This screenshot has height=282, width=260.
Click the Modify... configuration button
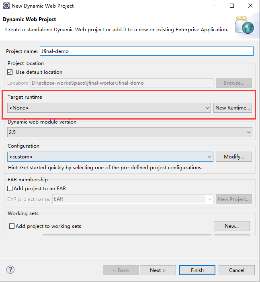point(234,156)
